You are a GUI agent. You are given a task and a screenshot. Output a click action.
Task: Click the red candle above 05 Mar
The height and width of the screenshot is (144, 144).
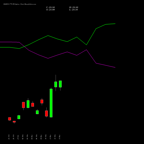[x=33, y=105]
